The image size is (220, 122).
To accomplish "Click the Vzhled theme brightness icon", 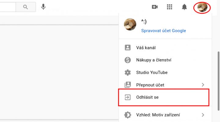I will coord(127,115).
